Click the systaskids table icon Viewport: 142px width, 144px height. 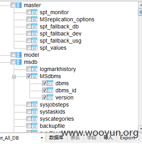[x=35, y=112]
